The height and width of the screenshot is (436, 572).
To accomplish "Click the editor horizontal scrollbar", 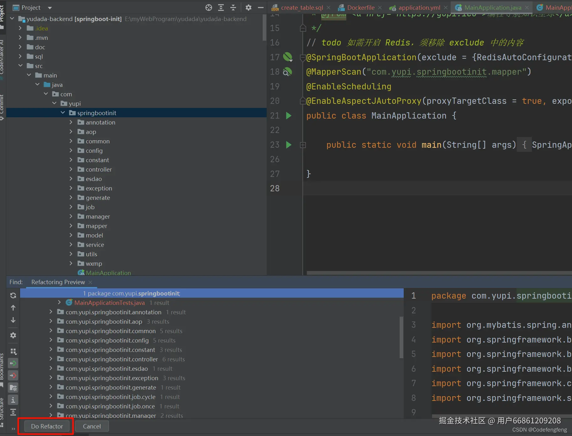I will pos(439,273).
